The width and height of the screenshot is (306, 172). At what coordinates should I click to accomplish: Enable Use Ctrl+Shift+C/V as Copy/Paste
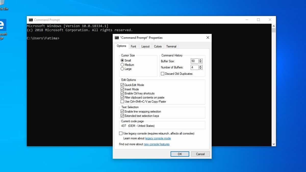[122, 102]
